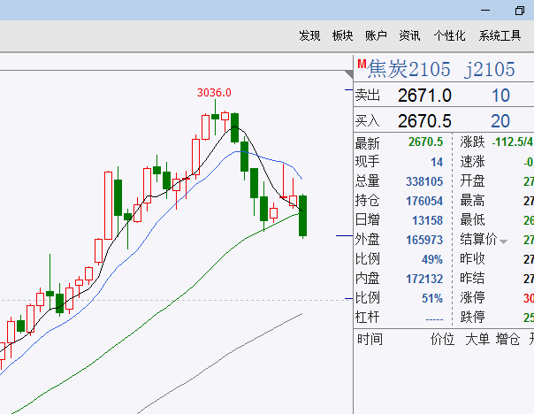Expand the 结算价 dropdown arrow
534x414 pixels.
coord(504,241)
